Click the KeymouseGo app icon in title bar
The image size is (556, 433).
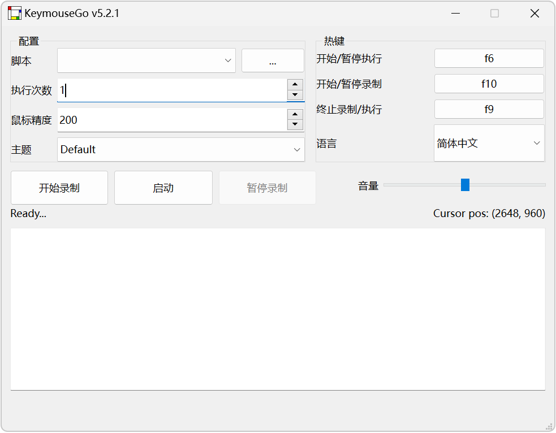(x=15, y=13)
